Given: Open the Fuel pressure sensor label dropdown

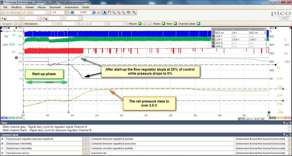Looking at the screenshot, I should coord(84,153).
